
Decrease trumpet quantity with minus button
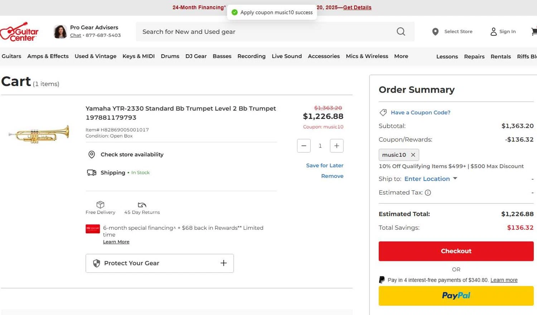(304, 146)
